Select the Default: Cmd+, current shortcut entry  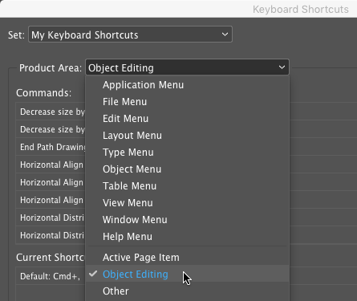click(51, 276)
